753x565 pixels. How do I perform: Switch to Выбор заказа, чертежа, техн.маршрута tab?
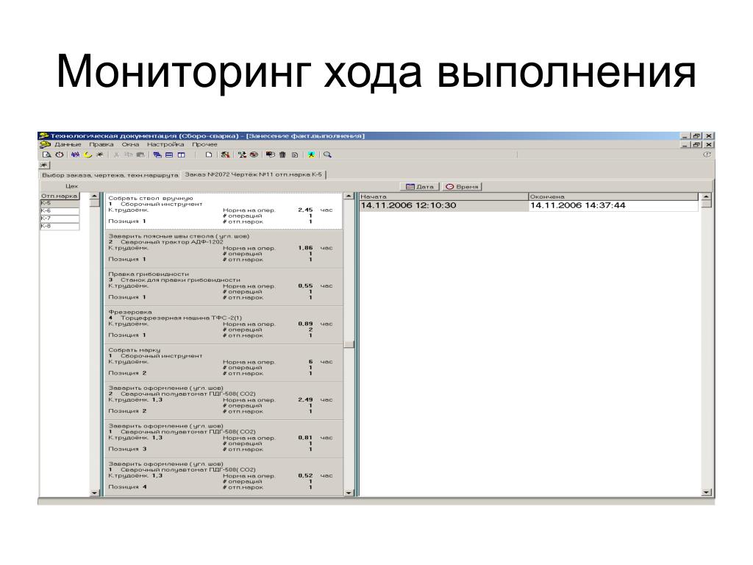point(110,175)
